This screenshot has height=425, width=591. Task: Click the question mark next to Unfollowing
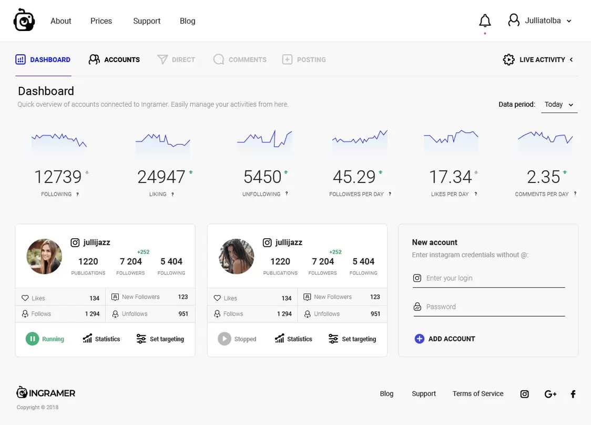point(287,194)
